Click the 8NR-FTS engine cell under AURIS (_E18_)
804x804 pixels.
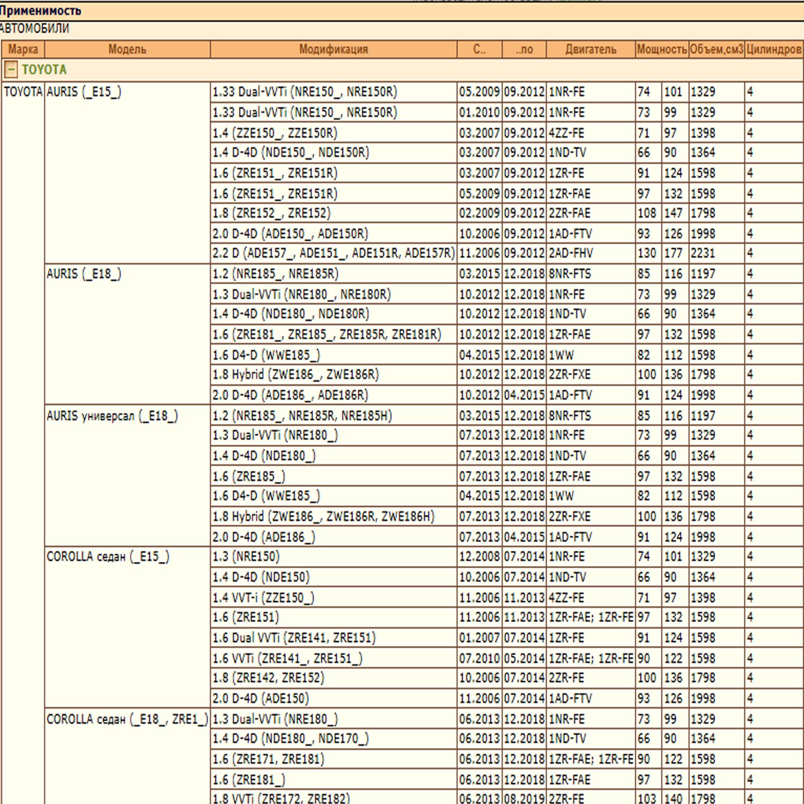pos(570,274)
